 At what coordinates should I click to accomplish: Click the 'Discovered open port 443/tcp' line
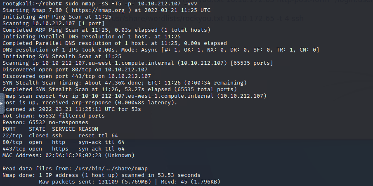click(77, 76)
